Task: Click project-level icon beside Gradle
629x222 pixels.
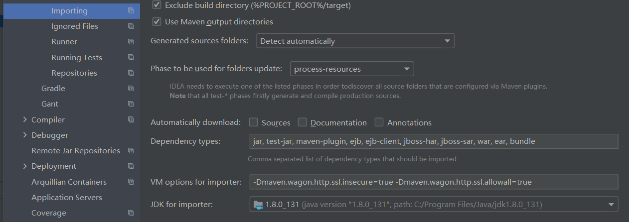Action: click(131, 89)
